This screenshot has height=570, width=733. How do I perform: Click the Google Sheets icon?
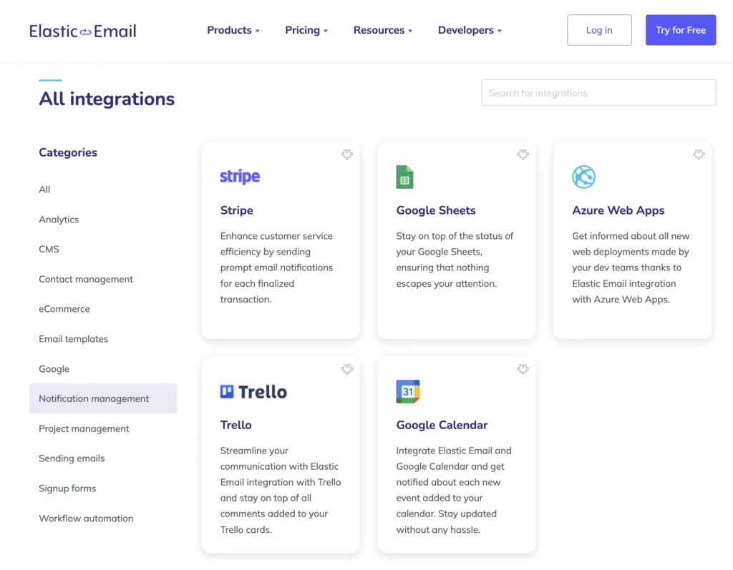[x=404, y=177]
